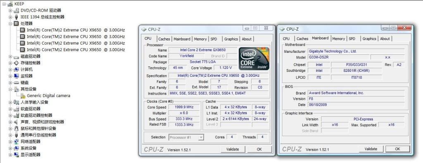Collapse the 其他设备 node
This screenshot has width=423, height=163.
[10, 89]
